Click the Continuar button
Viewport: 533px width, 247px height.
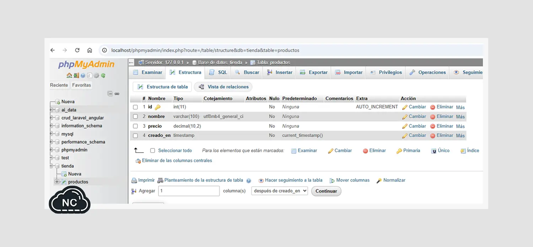(326, 191)
